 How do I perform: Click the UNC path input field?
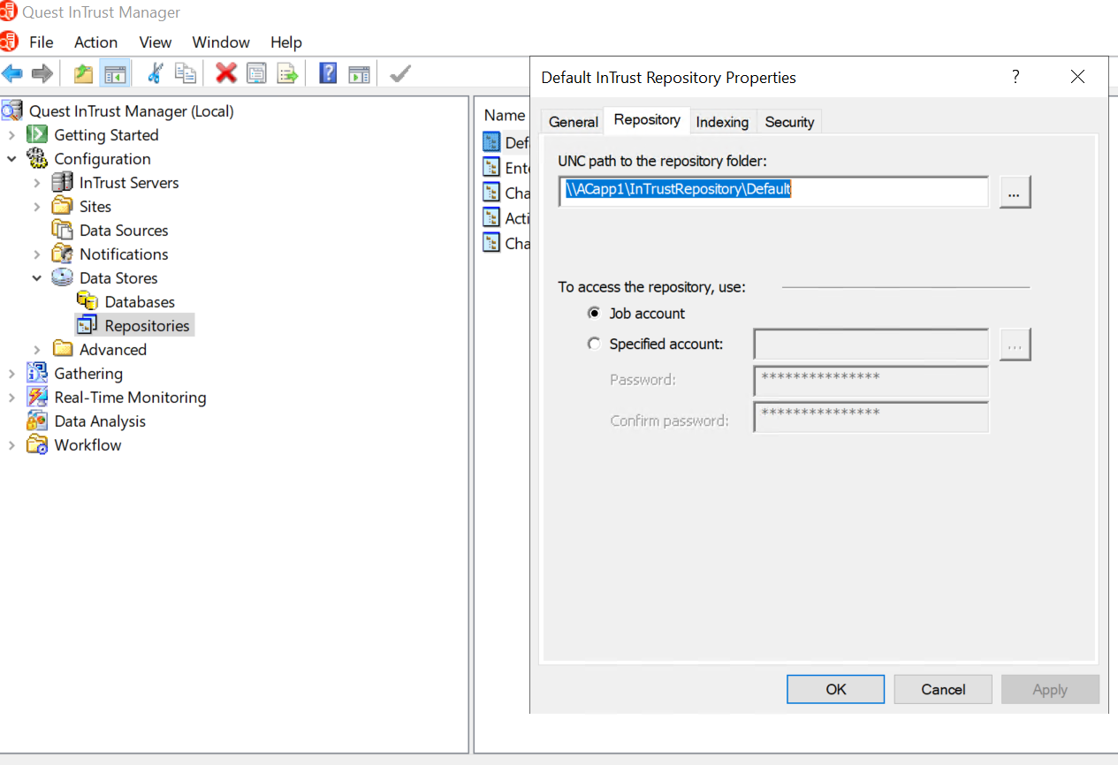click(773, 191)
